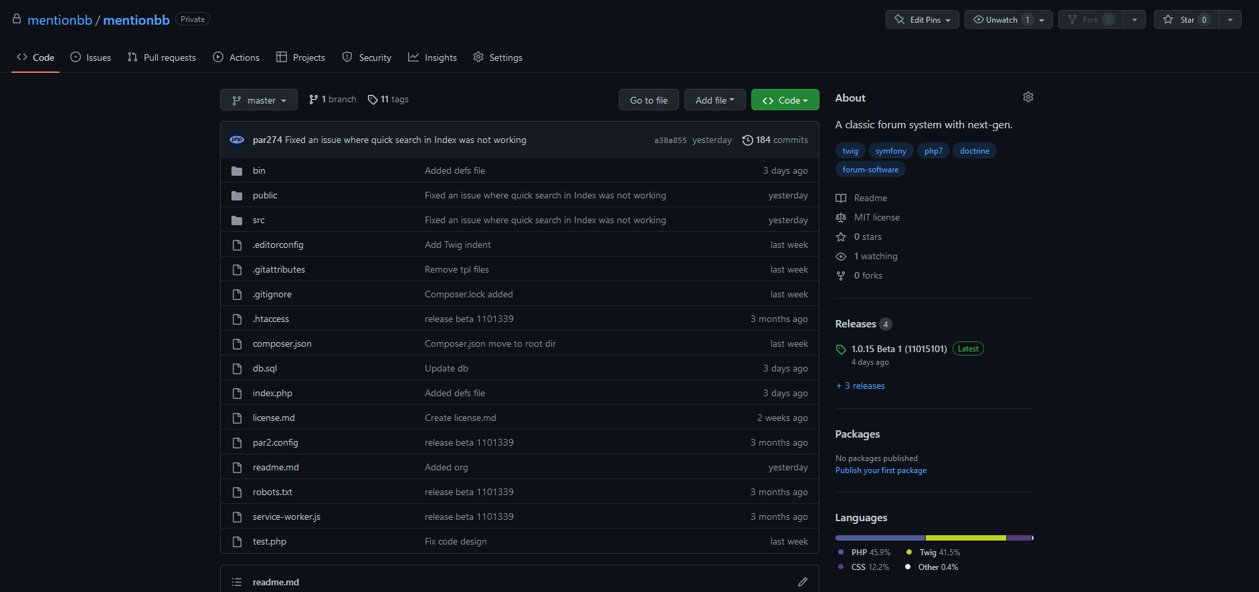Click the file icon beside test.php
Viewport: 1259px width, 592px height.
tap(237, 542)
